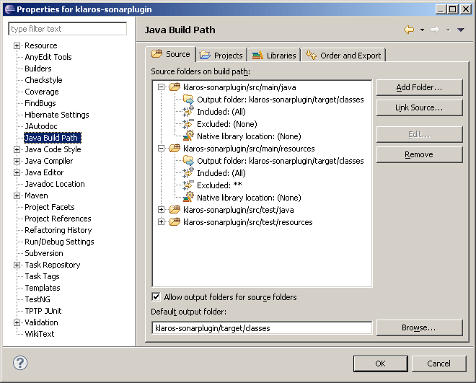Switch to the Projects tab
476x383 pixels.
click(x=221, y=56)
